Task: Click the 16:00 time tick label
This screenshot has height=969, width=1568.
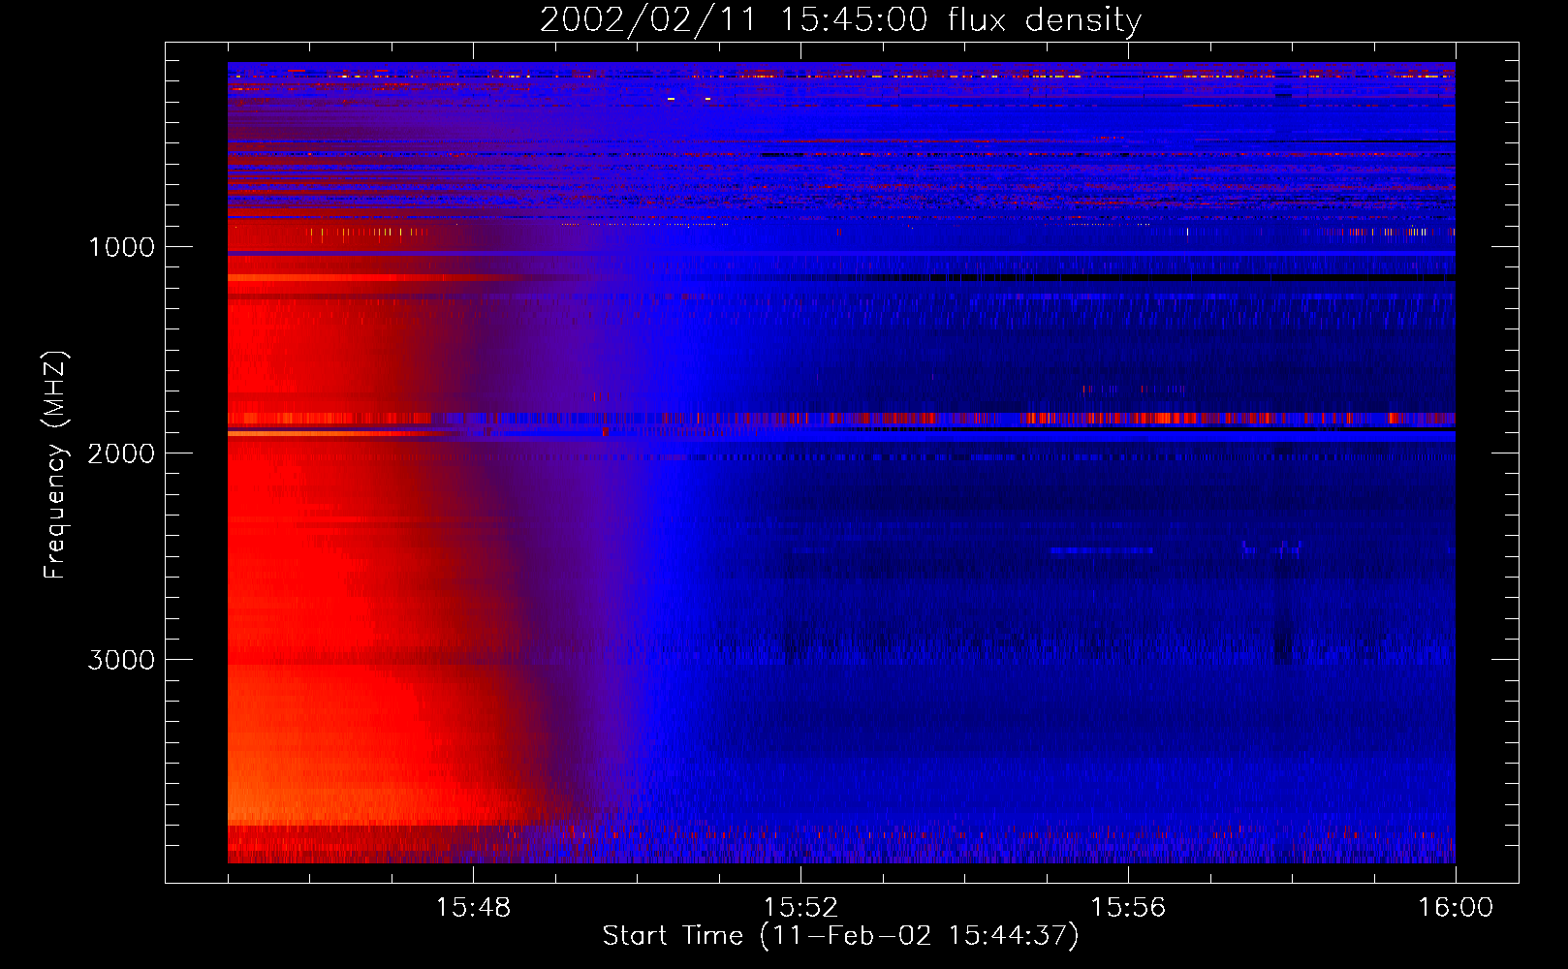Action: tap(1456, 908)
